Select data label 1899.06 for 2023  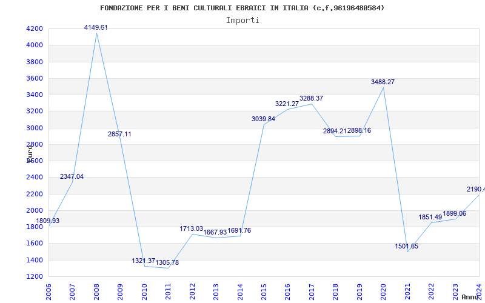click(x=454, y=214)
